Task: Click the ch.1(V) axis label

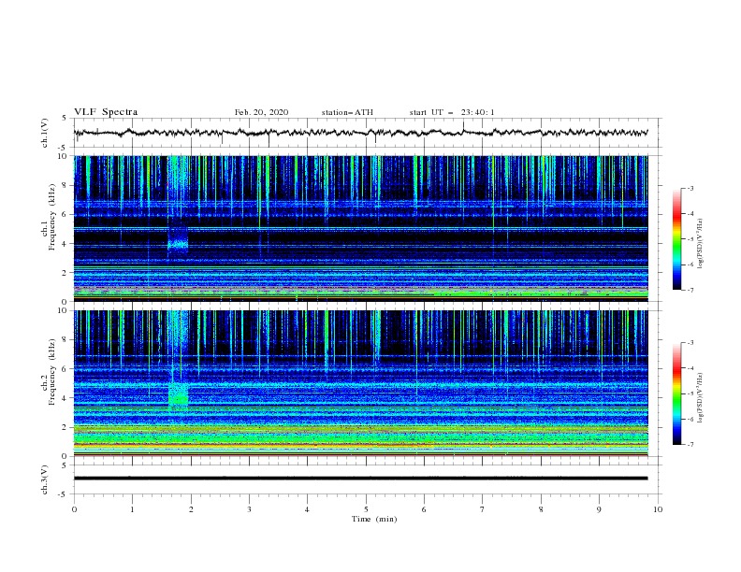Action: tap(45, 133)
